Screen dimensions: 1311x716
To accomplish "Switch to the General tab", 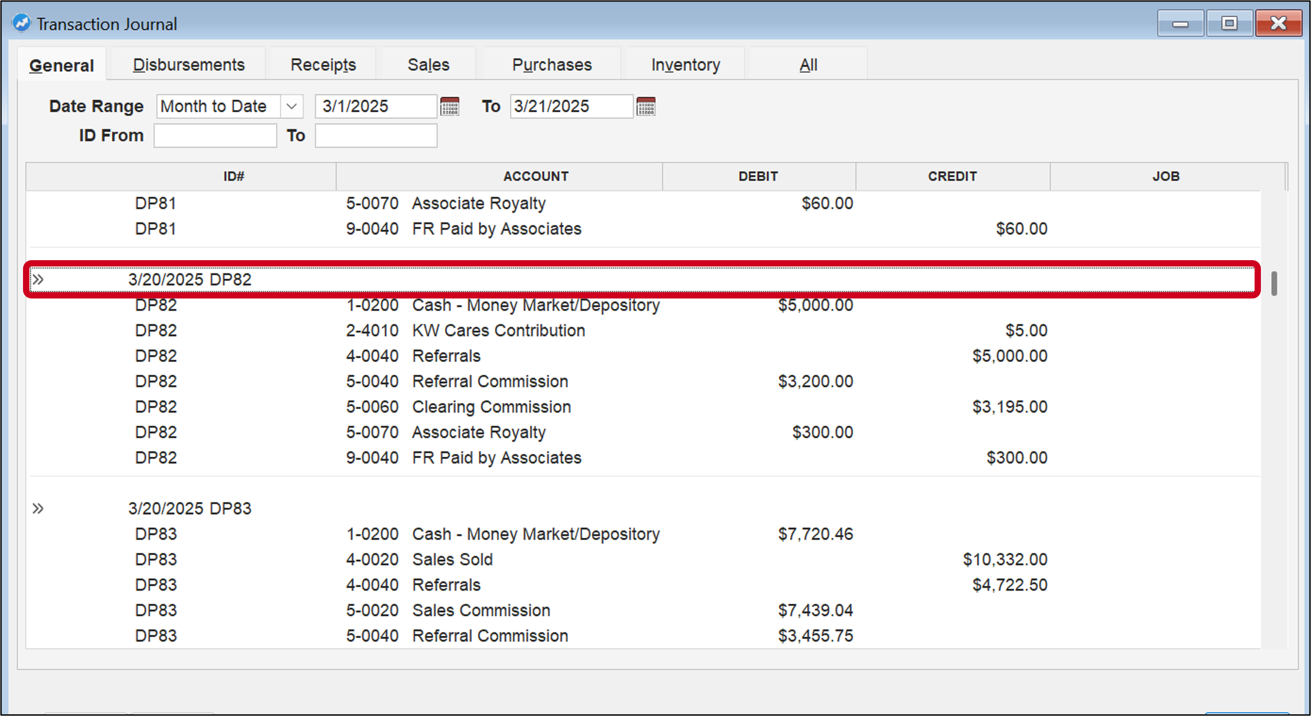I will pyautogui.click(x=61, y=65).
